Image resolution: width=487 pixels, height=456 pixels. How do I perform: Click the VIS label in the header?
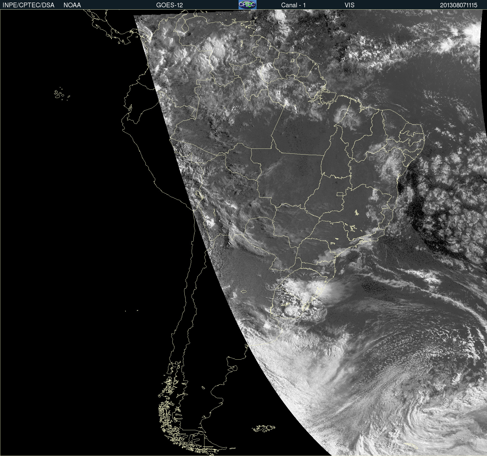(349, 5)
